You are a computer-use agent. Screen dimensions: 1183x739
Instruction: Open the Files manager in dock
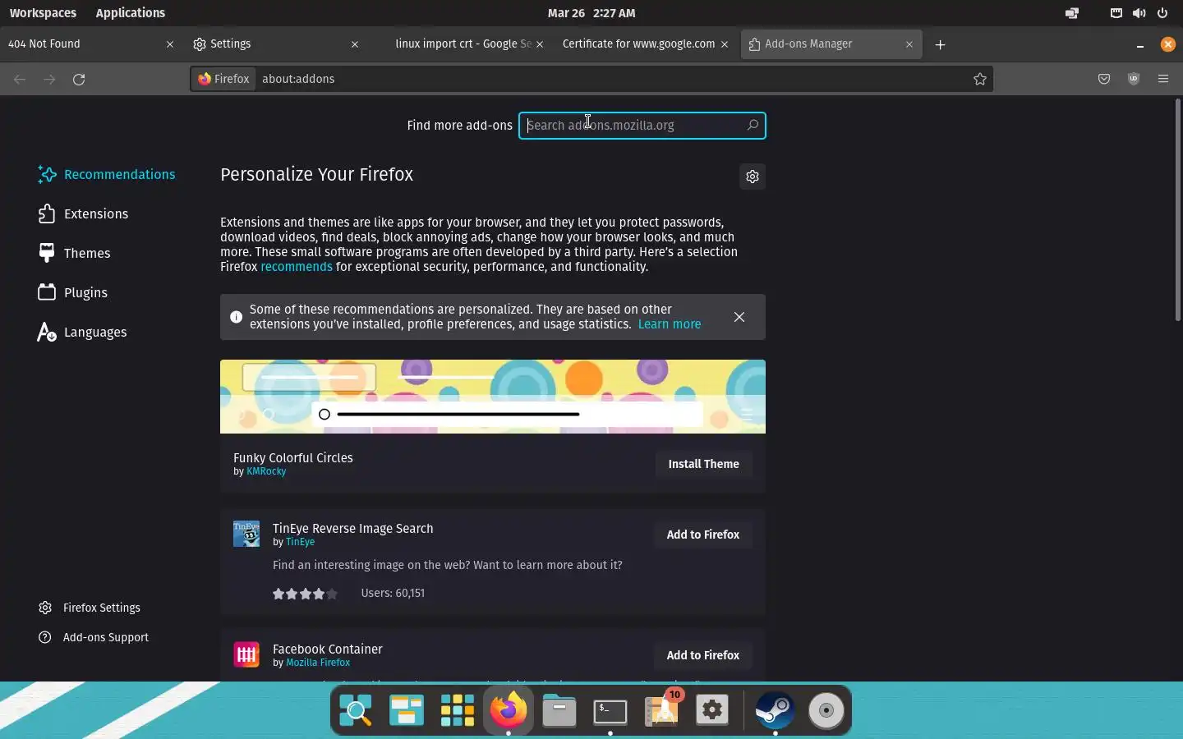559,710
